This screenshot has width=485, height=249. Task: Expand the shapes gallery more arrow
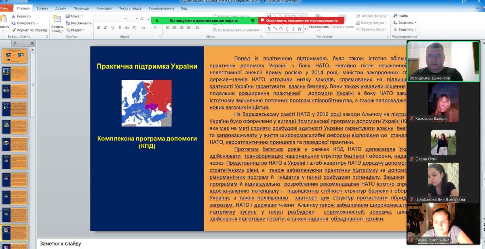[305, 29]
